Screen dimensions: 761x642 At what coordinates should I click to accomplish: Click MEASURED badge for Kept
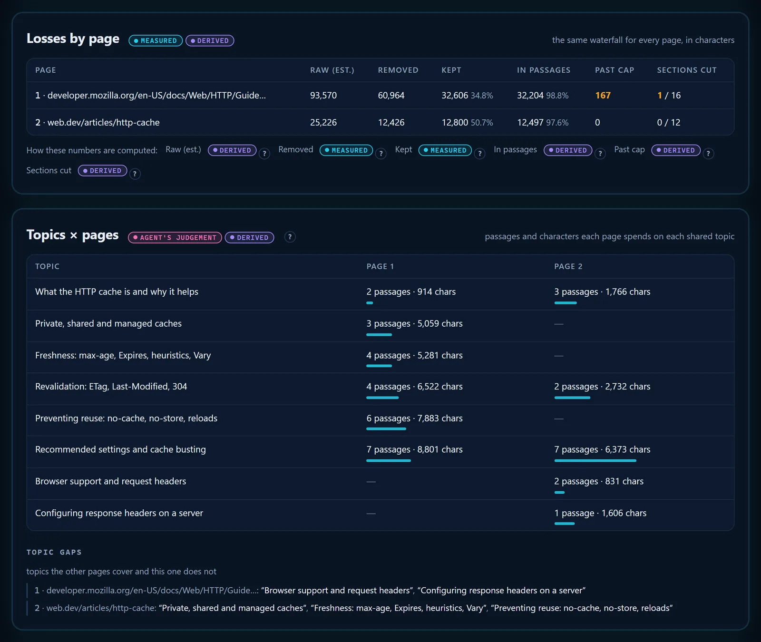tap(445, 150)
